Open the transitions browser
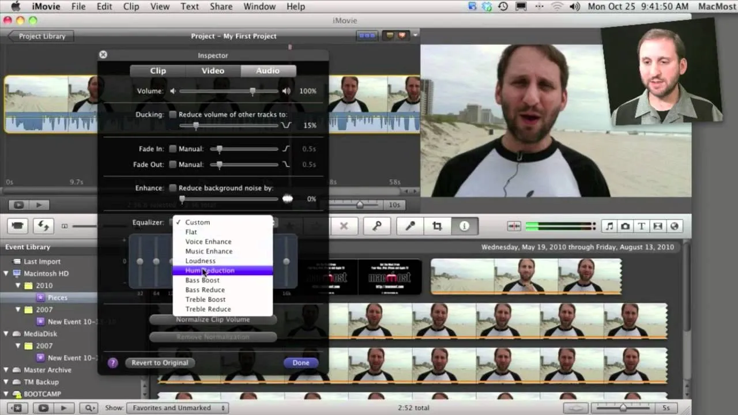Image resolution: width=738 pixels, height=415 pixels. click(658, 227)
